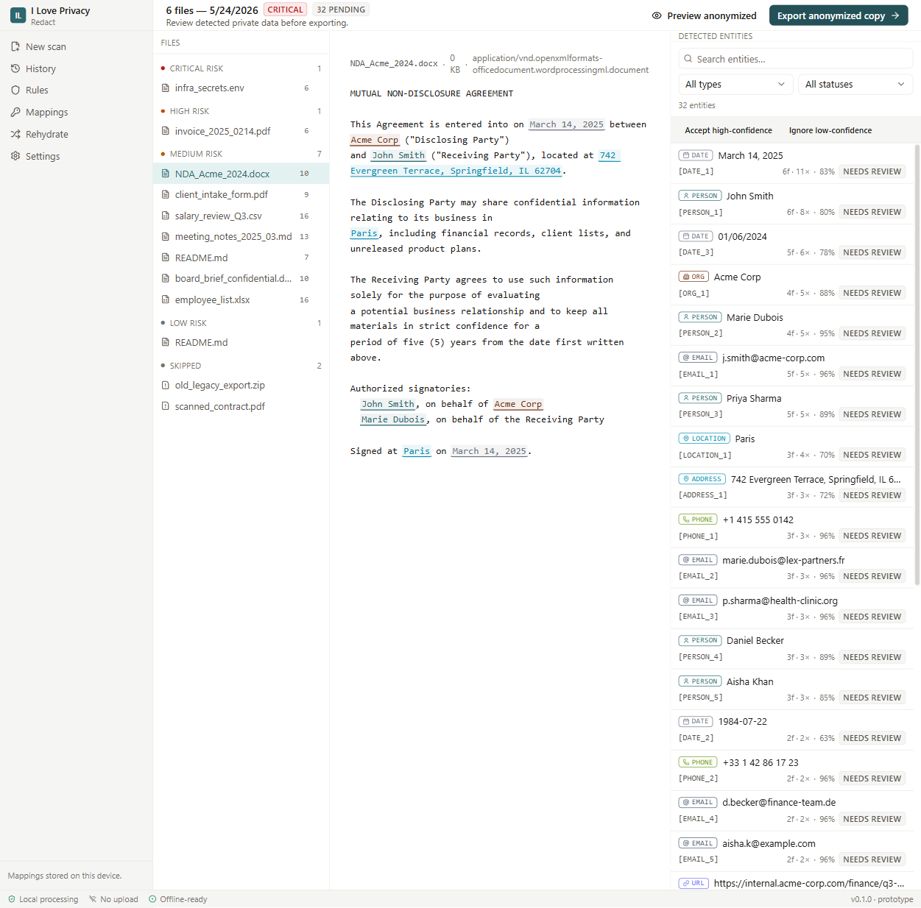
Task: Click the I Love Privacy logo icon
Action: (x=18, y=15)
